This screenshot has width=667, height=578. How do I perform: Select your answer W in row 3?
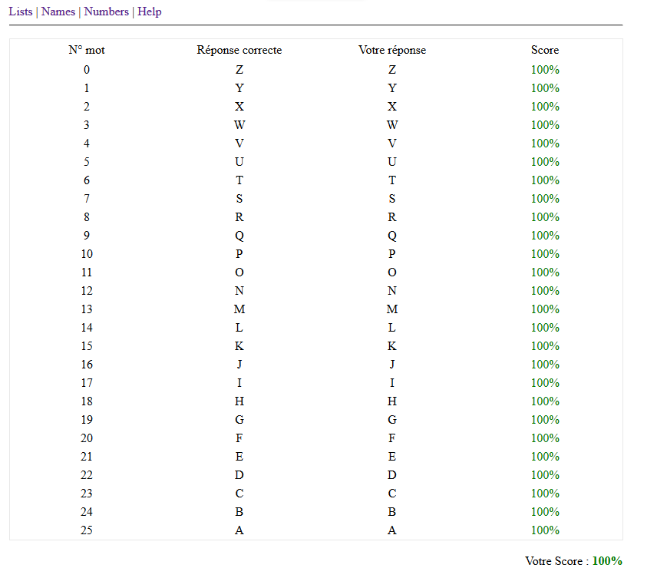391,125
